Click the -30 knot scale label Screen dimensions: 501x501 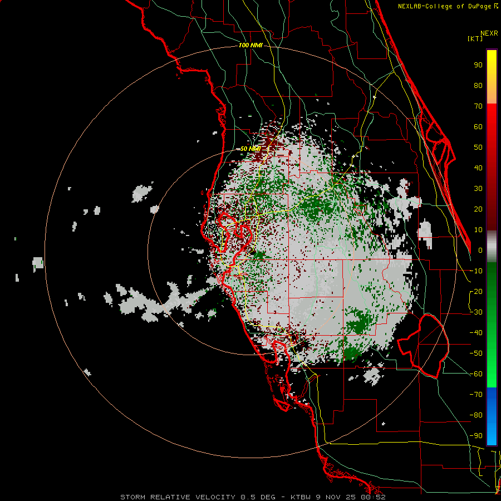[x=476, y=312]
